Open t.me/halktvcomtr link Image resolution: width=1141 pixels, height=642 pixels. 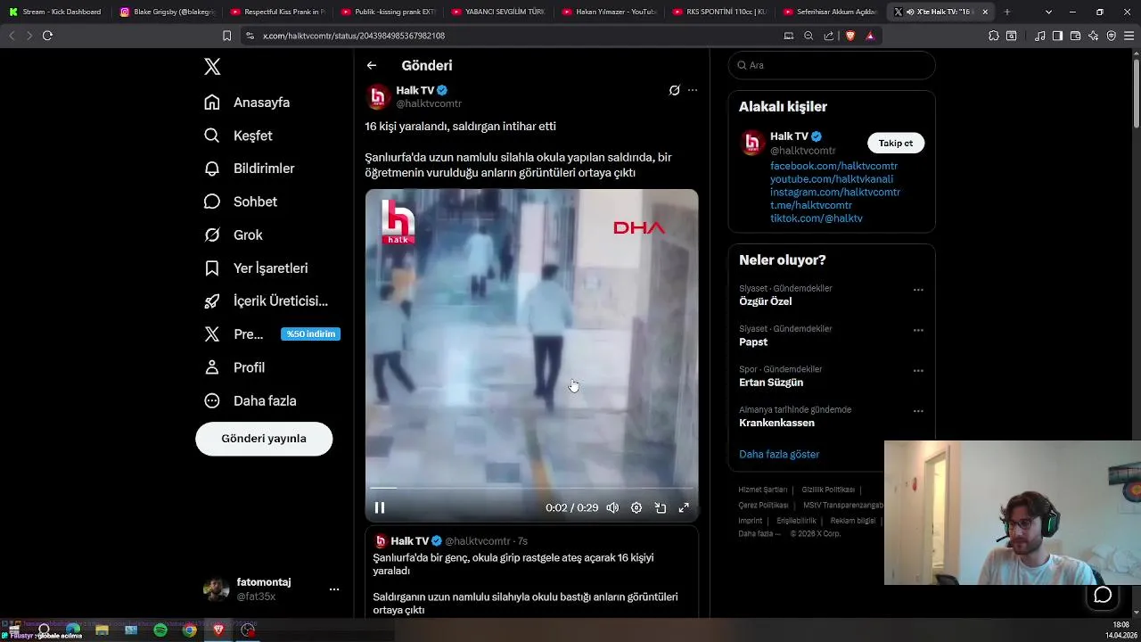click(811, 205)
